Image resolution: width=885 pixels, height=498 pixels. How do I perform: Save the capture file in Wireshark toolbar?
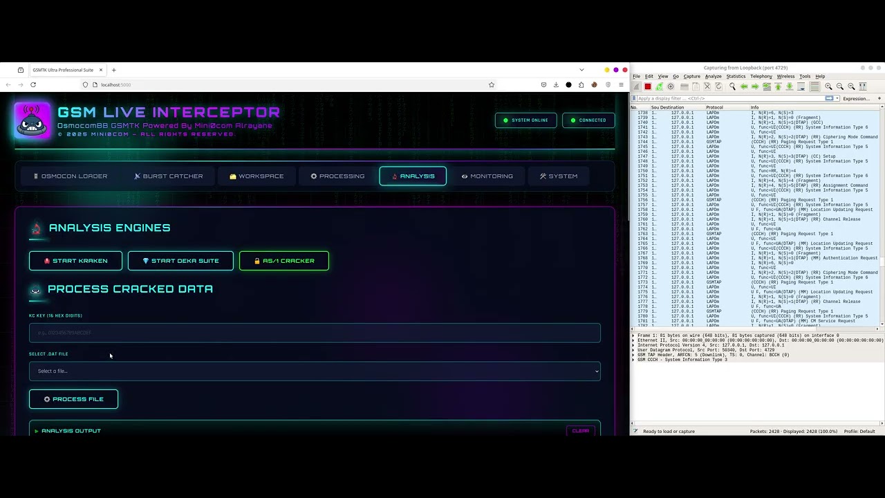[696, 86]
